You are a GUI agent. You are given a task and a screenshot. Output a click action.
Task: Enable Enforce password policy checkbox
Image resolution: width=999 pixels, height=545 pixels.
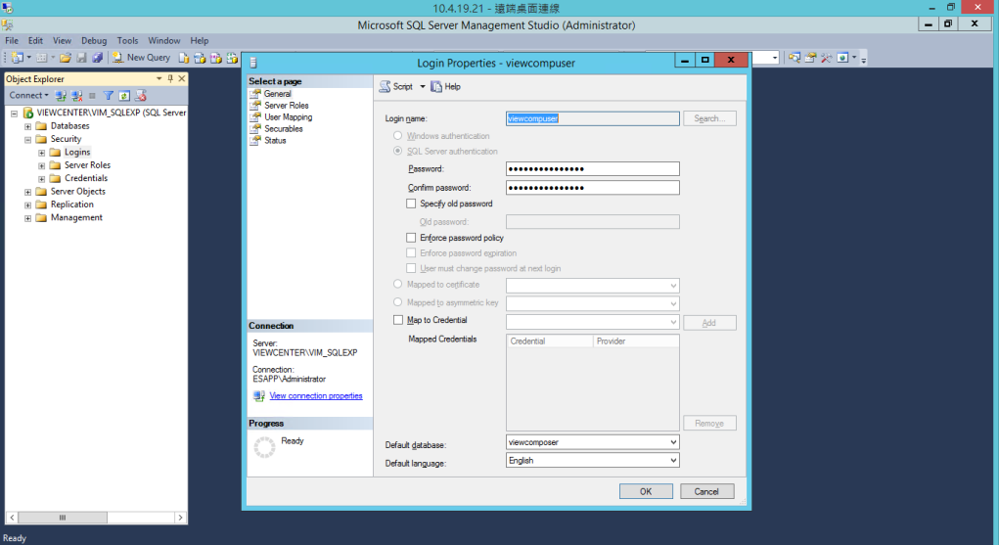pyautogui.click(x=411, y=238)
